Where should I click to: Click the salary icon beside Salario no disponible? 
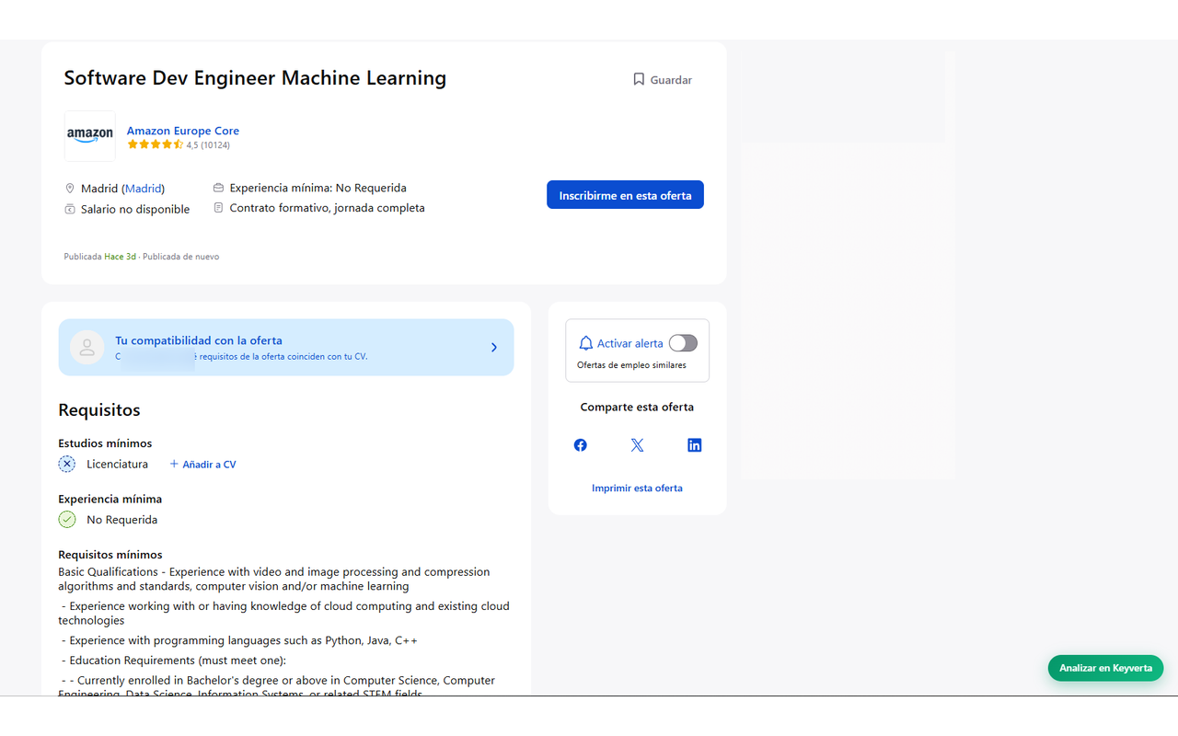coord(70,209)
